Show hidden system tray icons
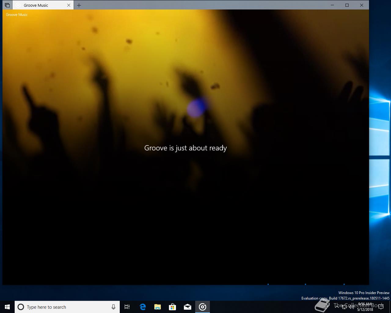The width and height of the screenshot is (391, 313). pos(337,307)
